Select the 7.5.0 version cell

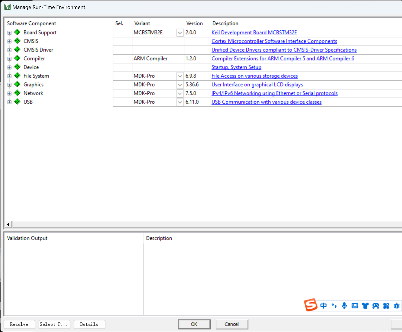(x=197, y=93)
